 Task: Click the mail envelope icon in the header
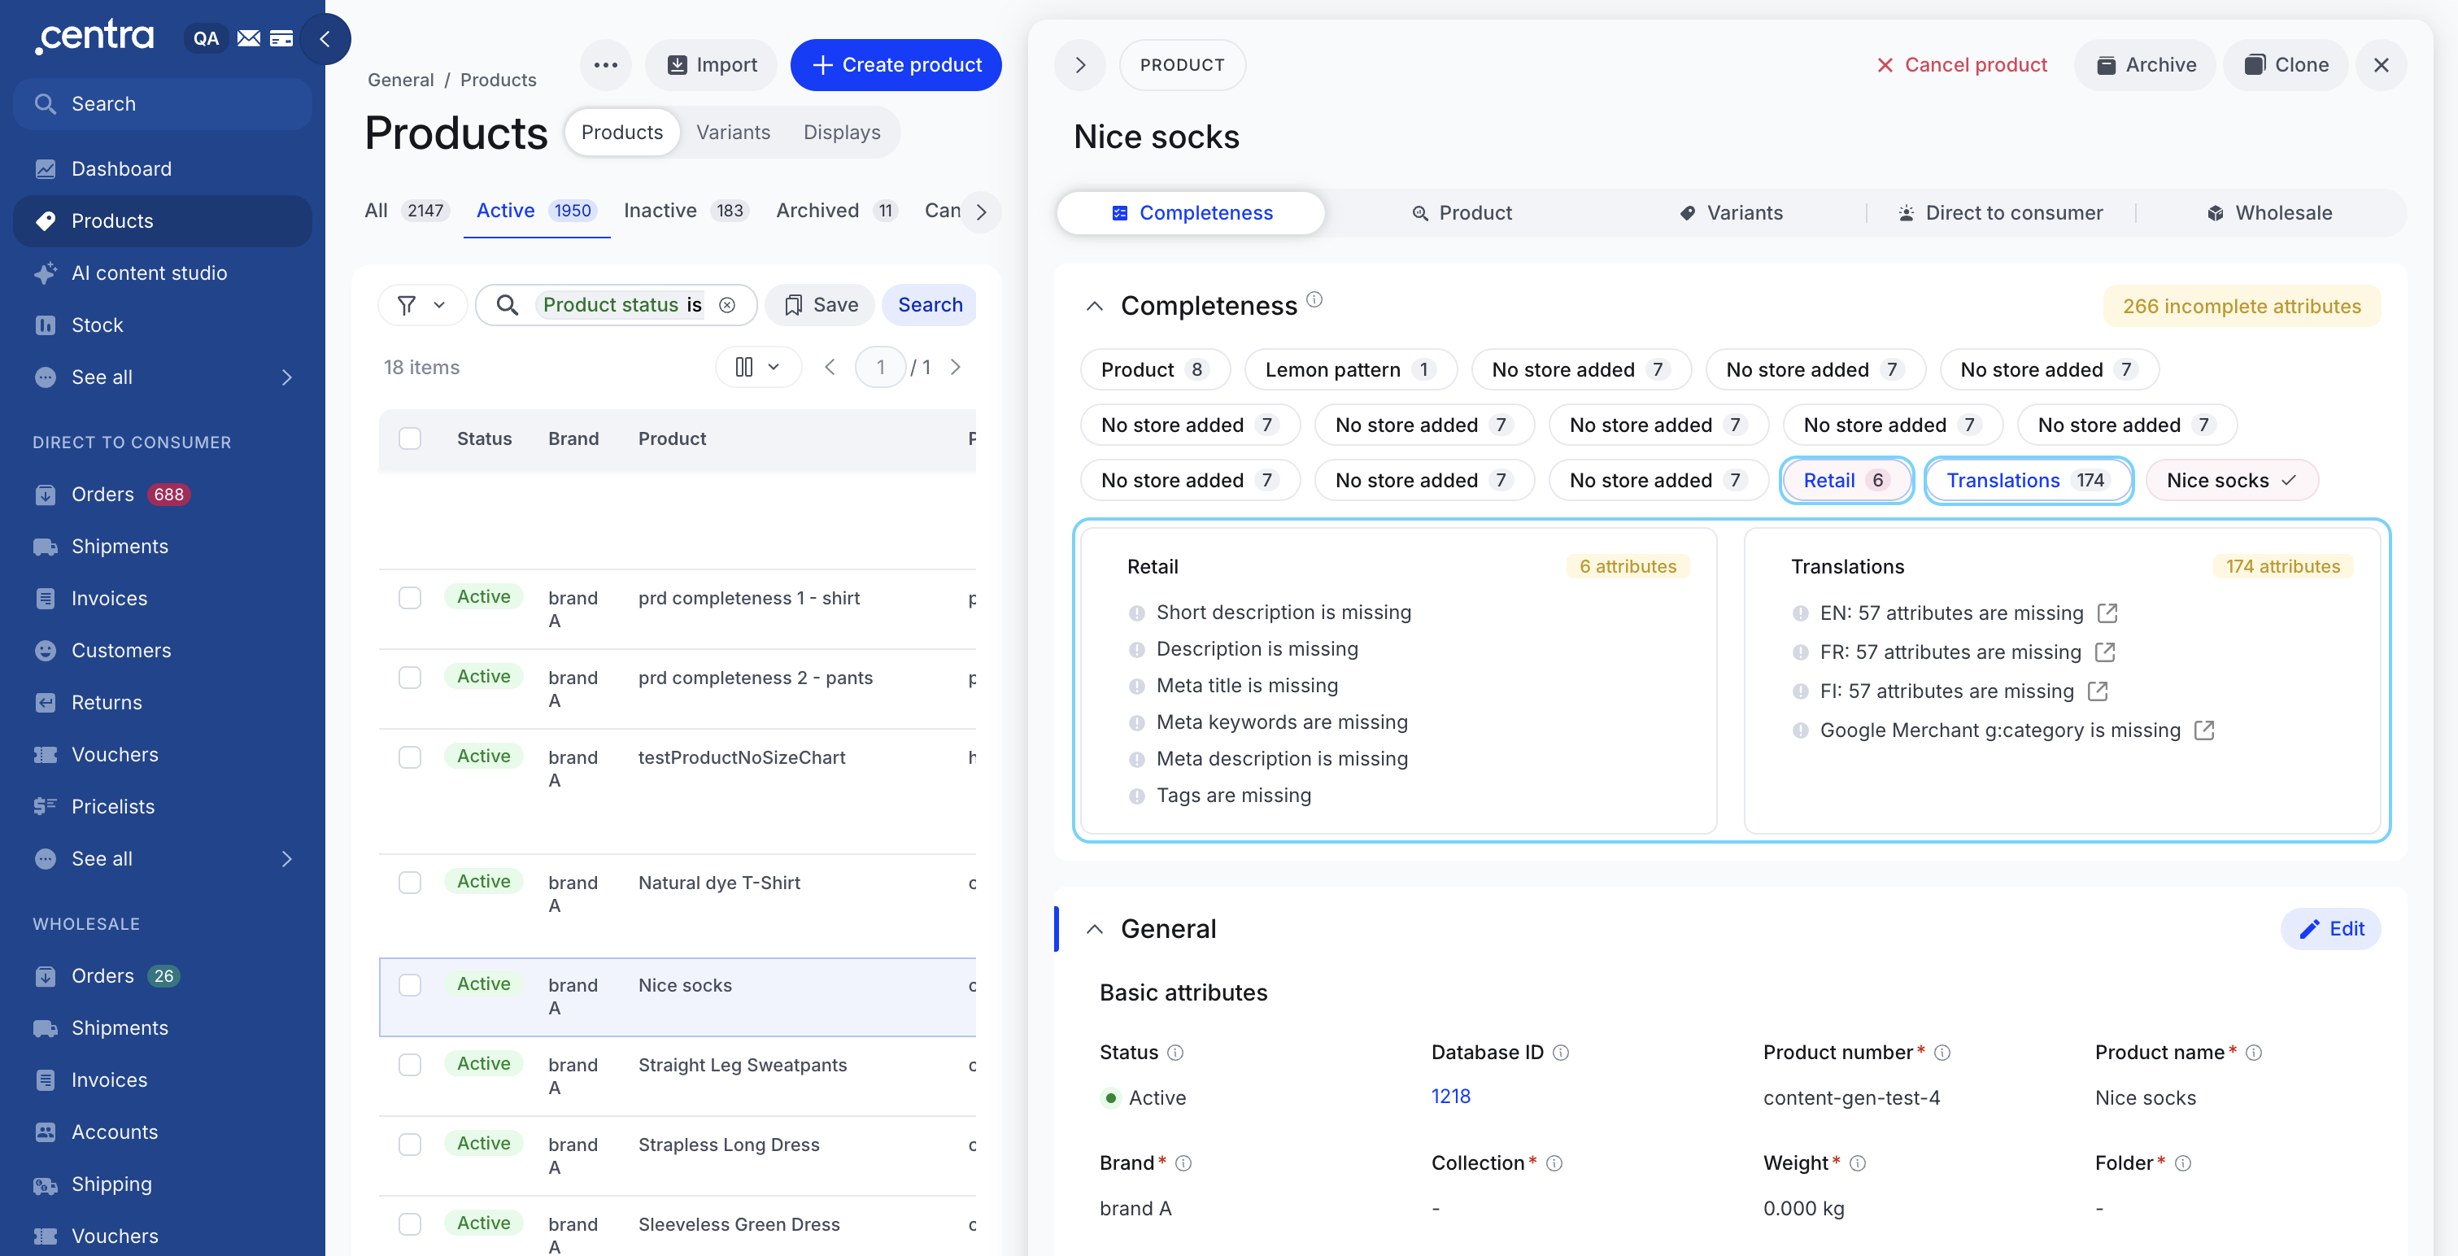click(x=248, y=38)
